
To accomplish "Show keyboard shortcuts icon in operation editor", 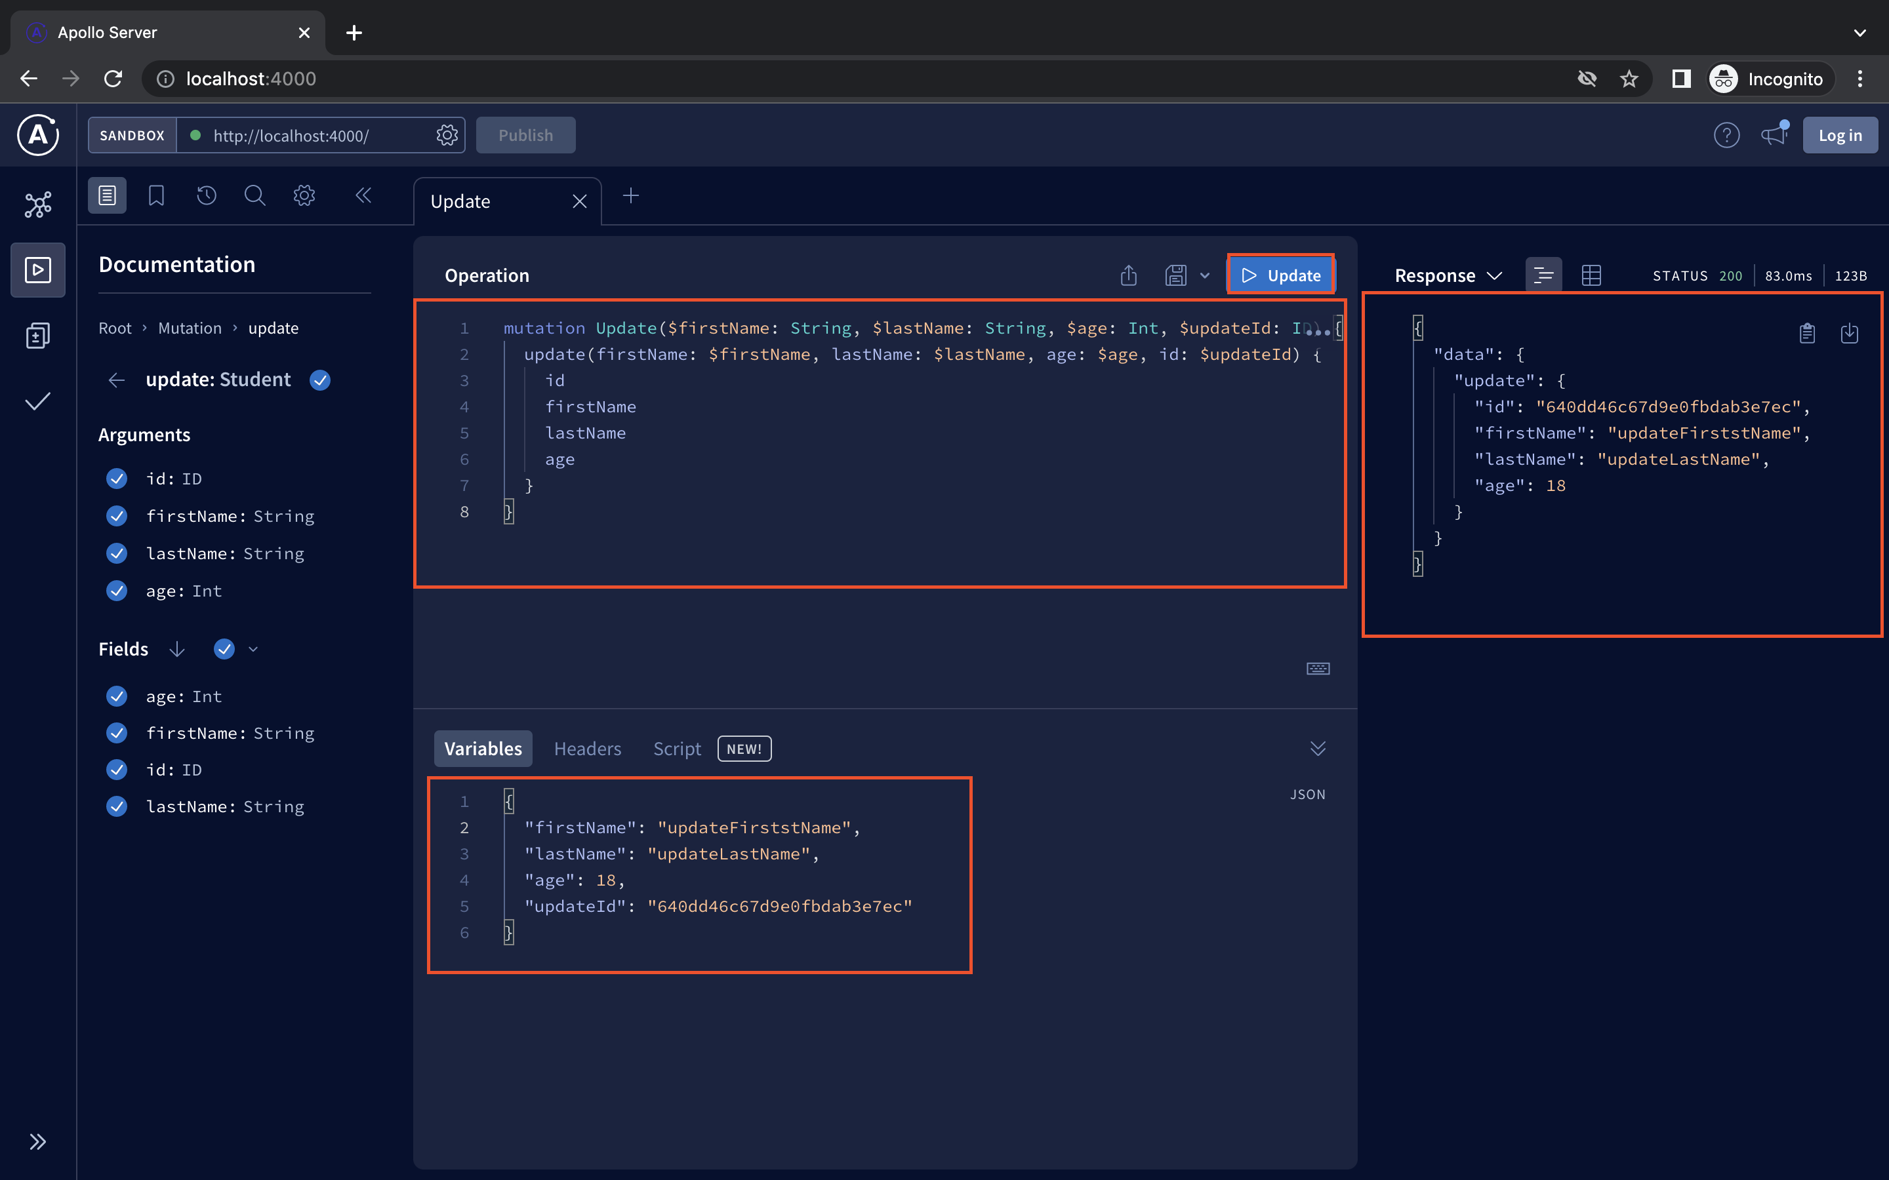I will 1318,669.
